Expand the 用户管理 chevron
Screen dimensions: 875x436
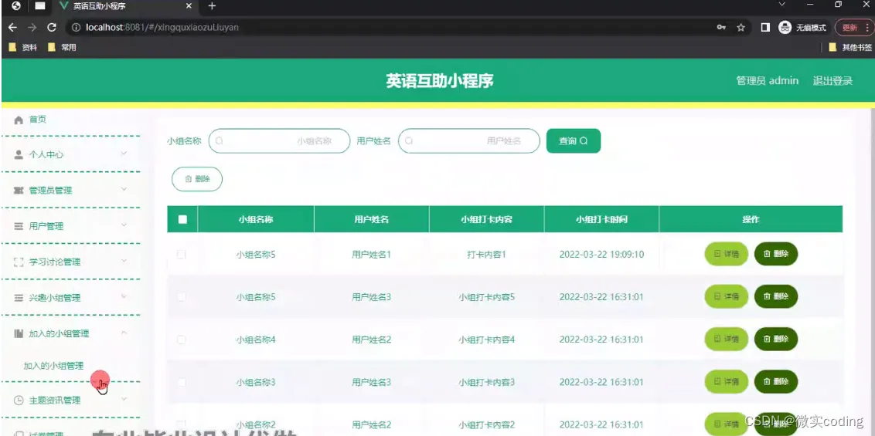(124, 225)
